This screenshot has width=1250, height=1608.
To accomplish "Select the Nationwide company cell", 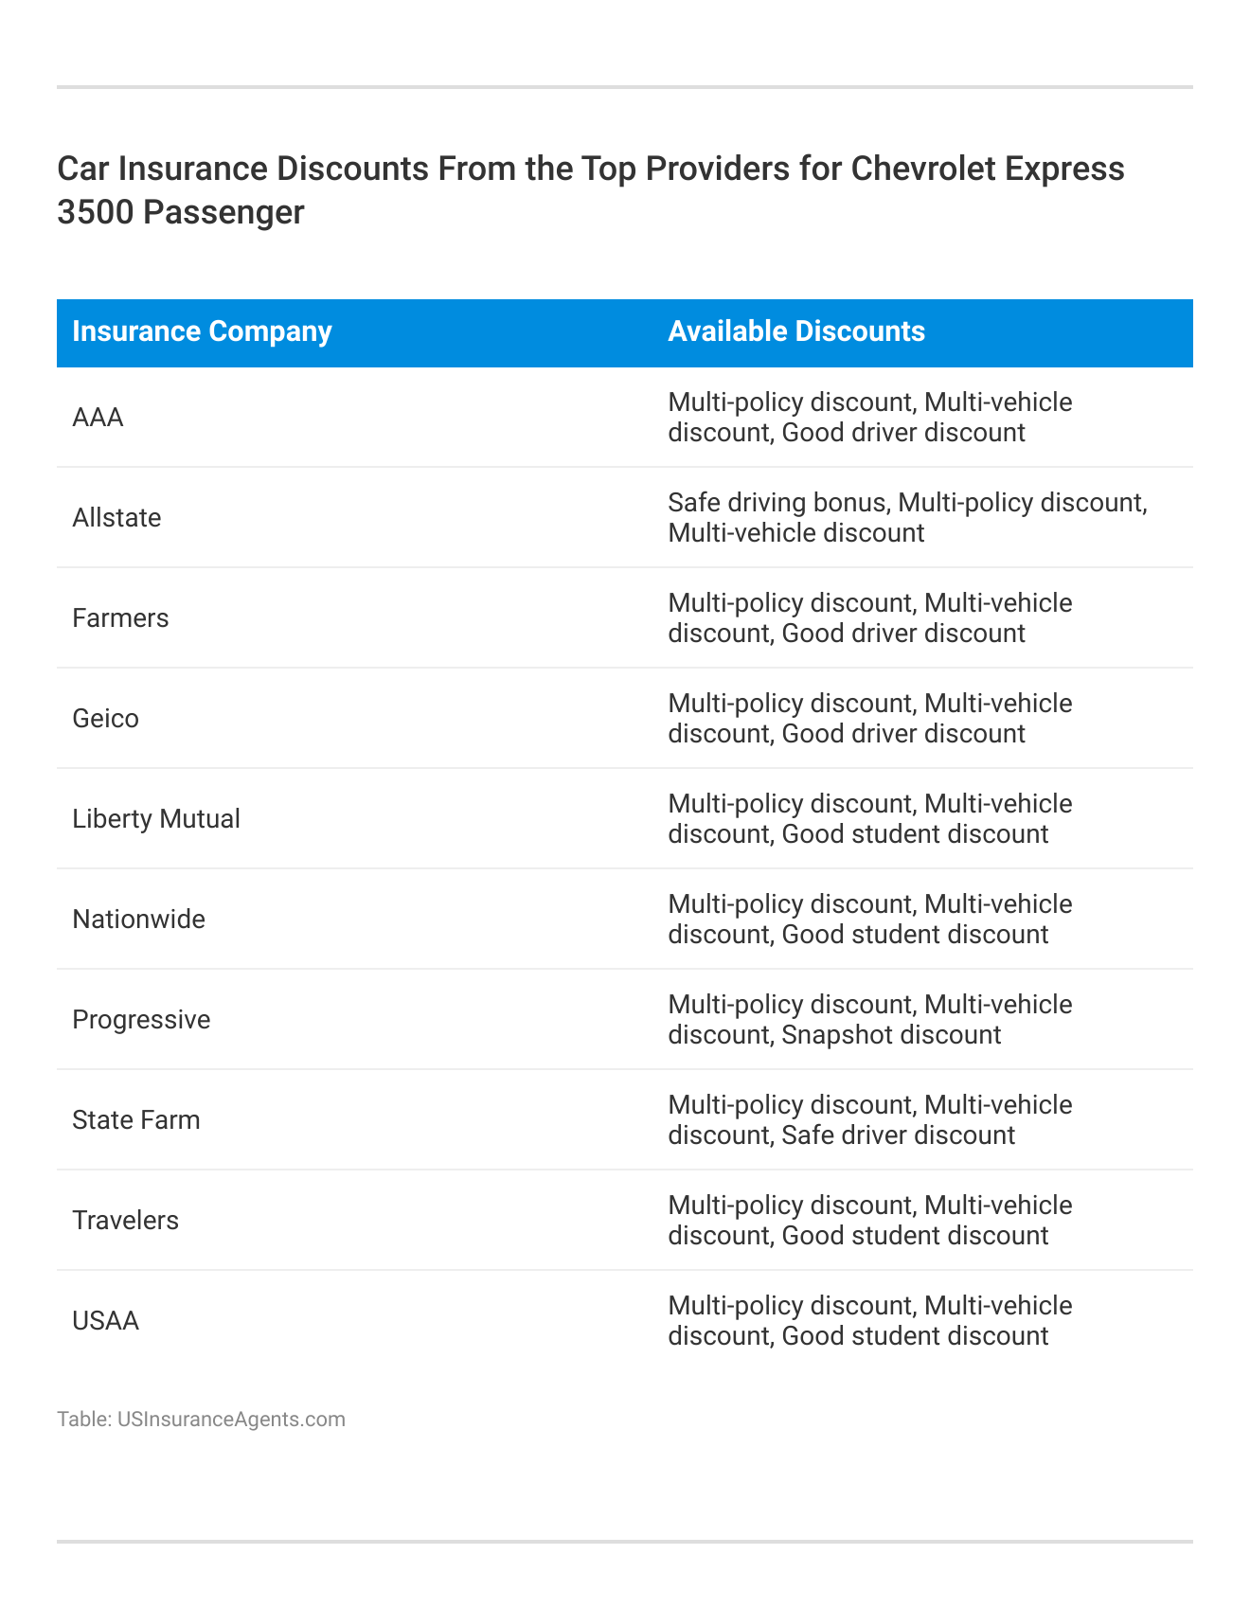I will point(138,920).
